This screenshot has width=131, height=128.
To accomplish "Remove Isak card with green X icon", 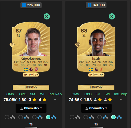I will click(x=112, y=16).
